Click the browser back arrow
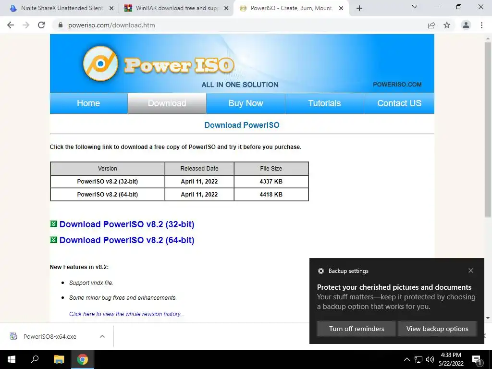This screenshot has height=369, width=492. 11,25
